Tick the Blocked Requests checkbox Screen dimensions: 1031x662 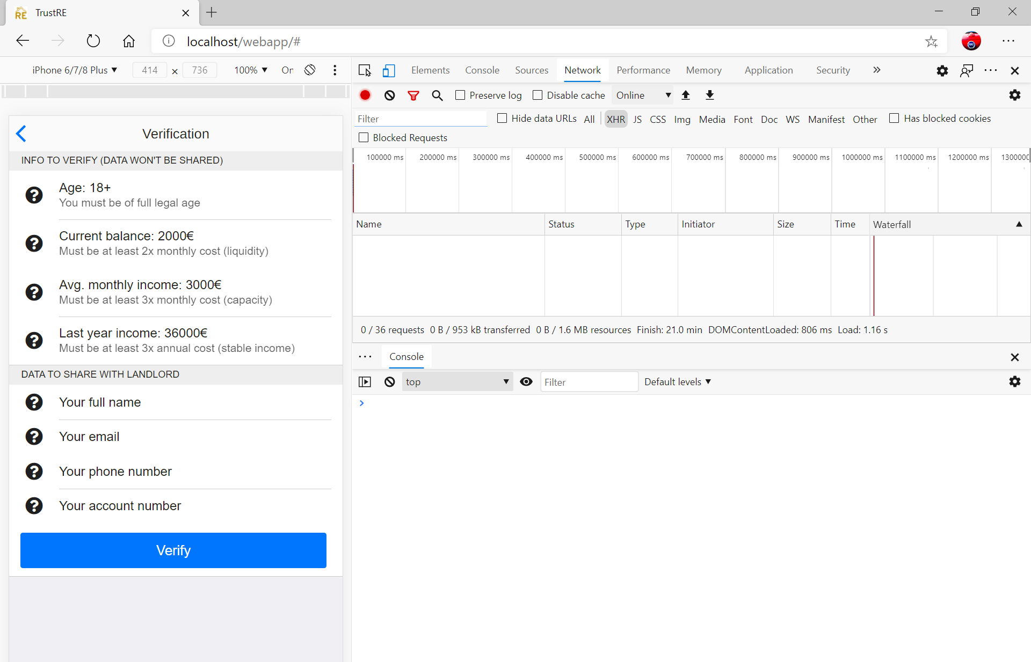point(364,137)
